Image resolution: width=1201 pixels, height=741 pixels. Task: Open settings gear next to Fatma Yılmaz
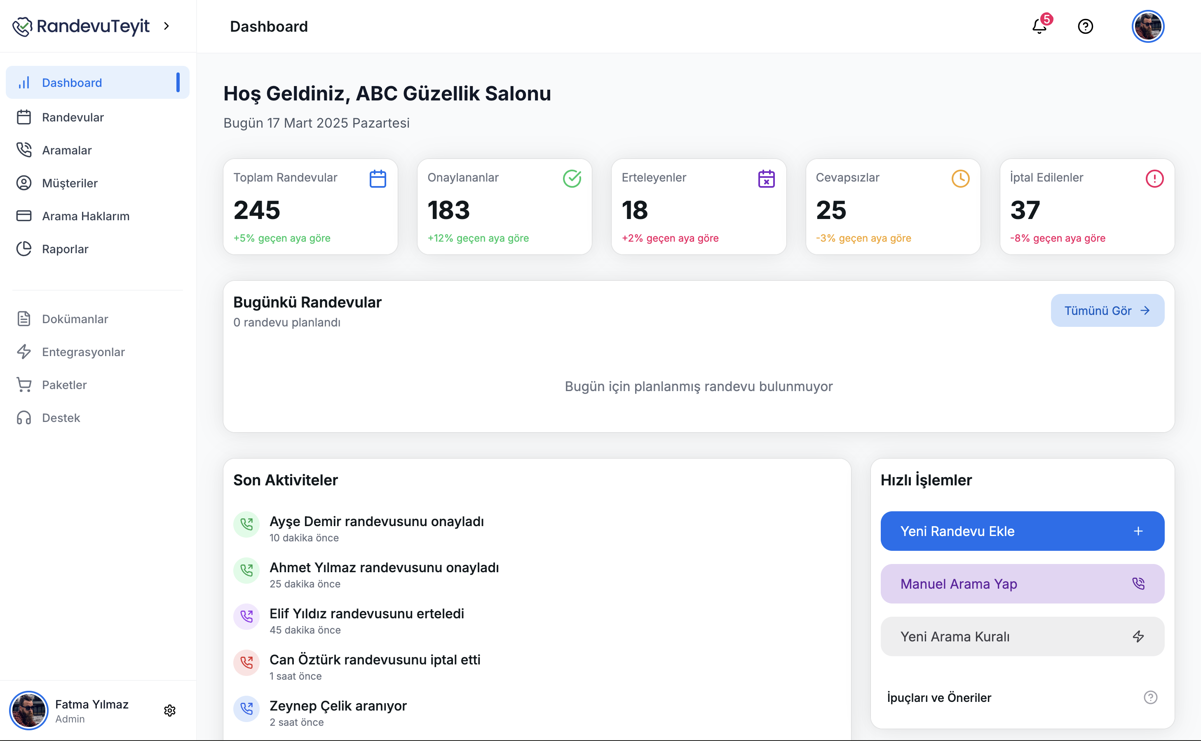pos(170,710)
